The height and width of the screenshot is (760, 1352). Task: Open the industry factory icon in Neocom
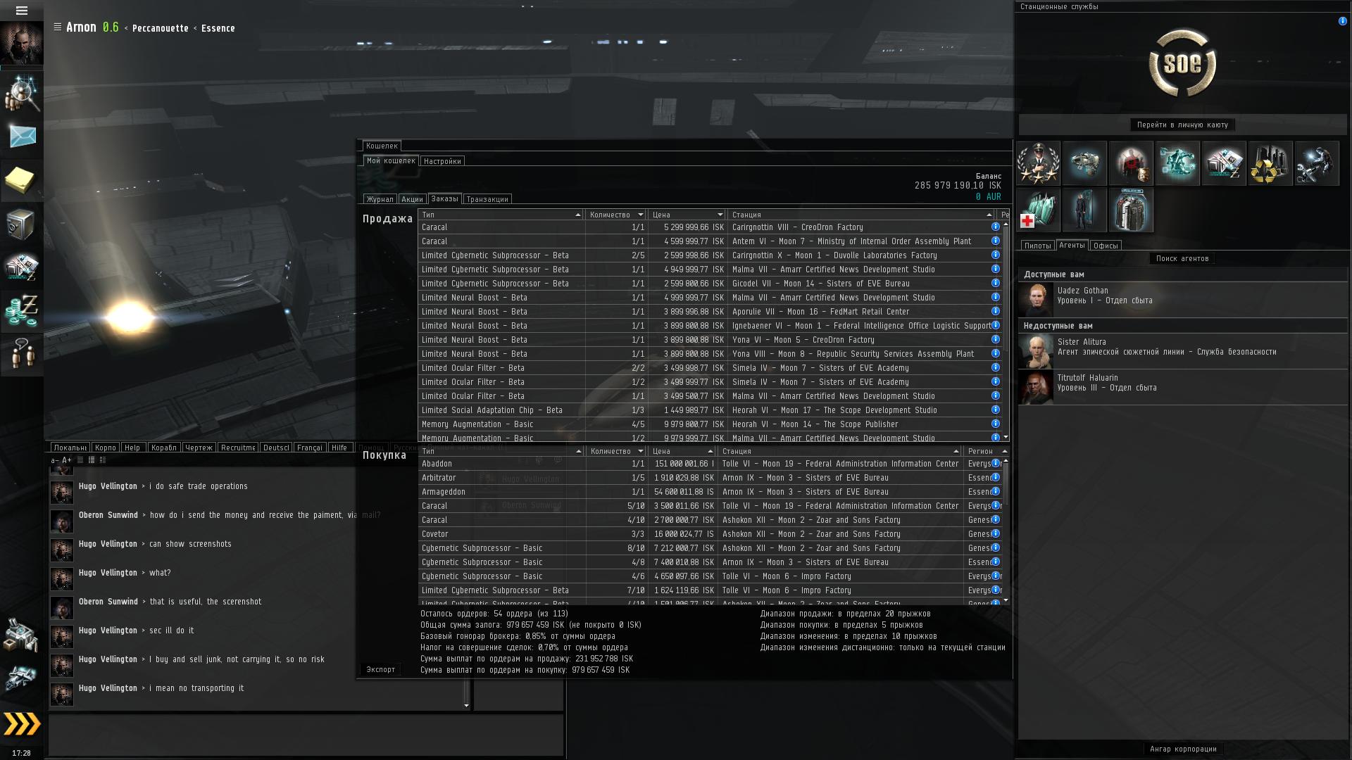click(x=21, y=635)
